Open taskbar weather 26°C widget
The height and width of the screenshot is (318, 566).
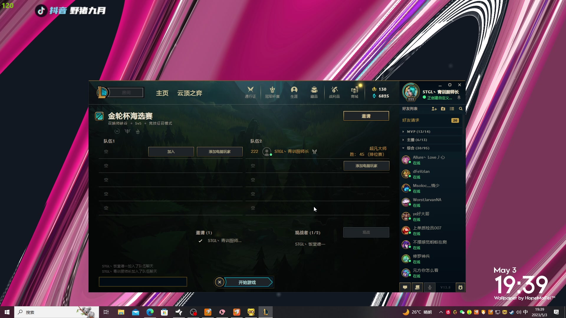coord(417,312)
